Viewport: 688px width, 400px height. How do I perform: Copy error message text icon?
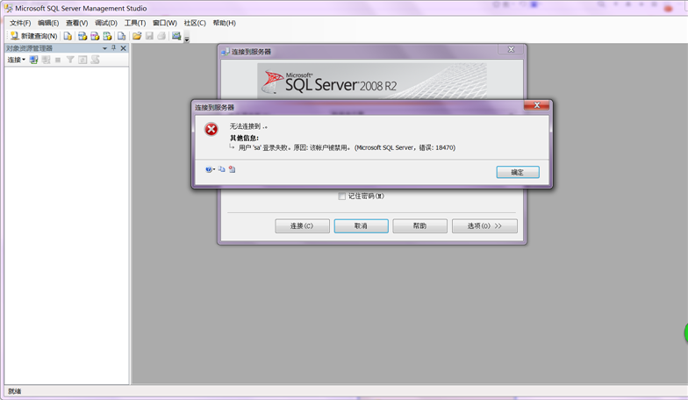click(221, 169)
